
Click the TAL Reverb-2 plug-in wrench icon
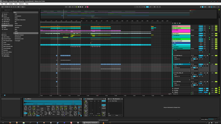point(112,99)
